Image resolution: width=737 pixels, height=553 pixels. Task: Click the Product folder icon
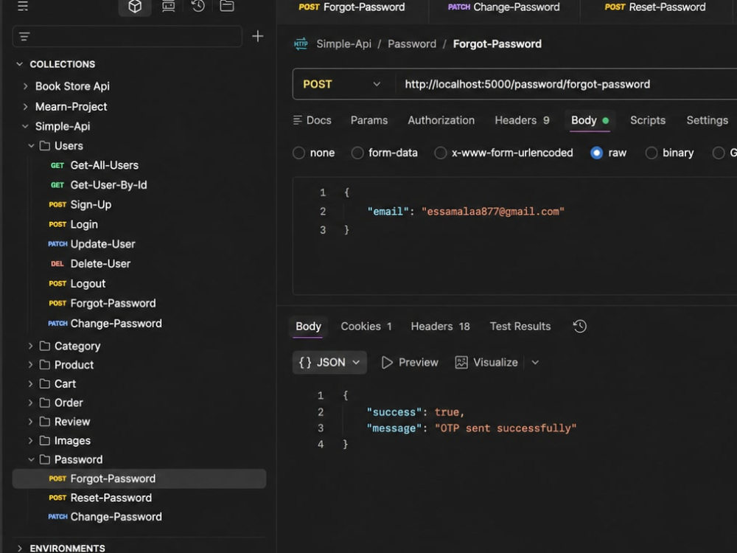pos(45,365)
